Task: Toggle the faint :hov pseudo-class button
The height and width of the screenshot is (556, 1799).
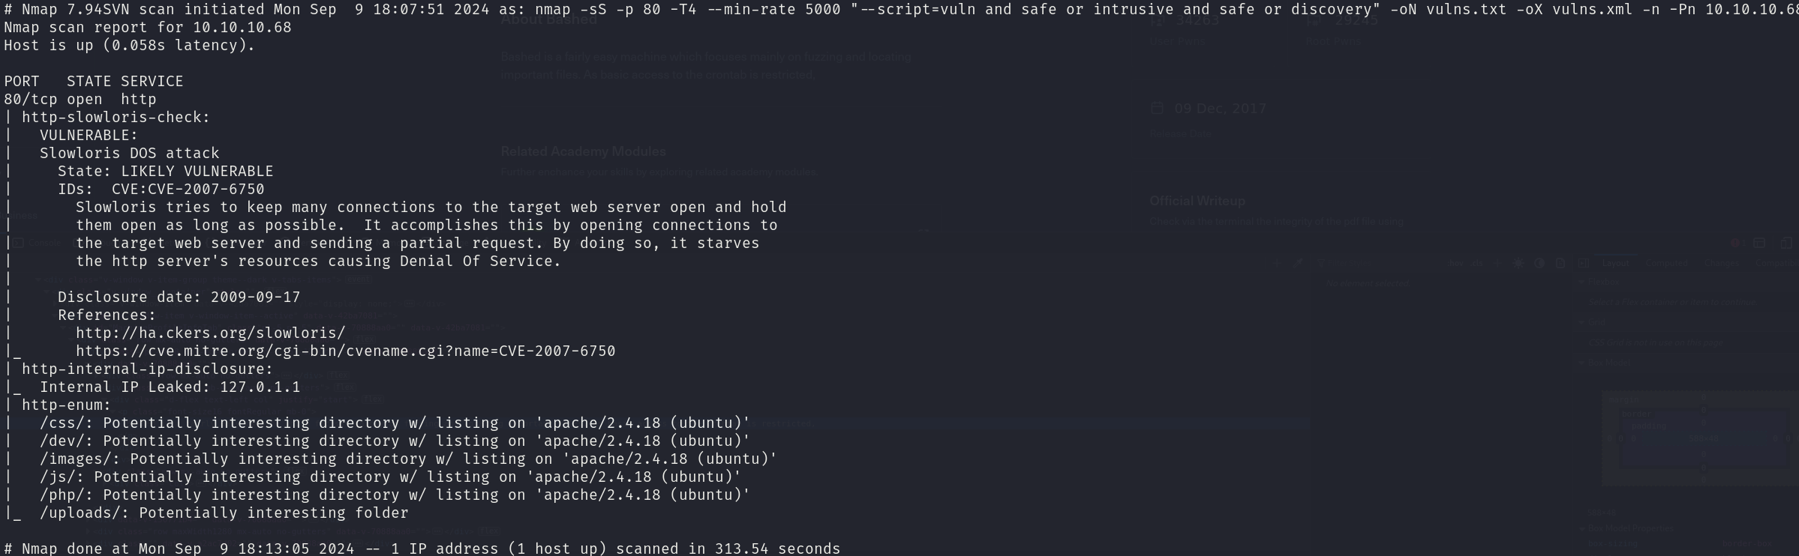Action: (1455, 263)
